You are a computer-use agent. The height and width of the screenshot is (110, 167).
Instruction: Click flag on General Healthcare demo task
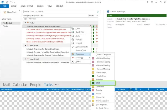tap(97, 49)
